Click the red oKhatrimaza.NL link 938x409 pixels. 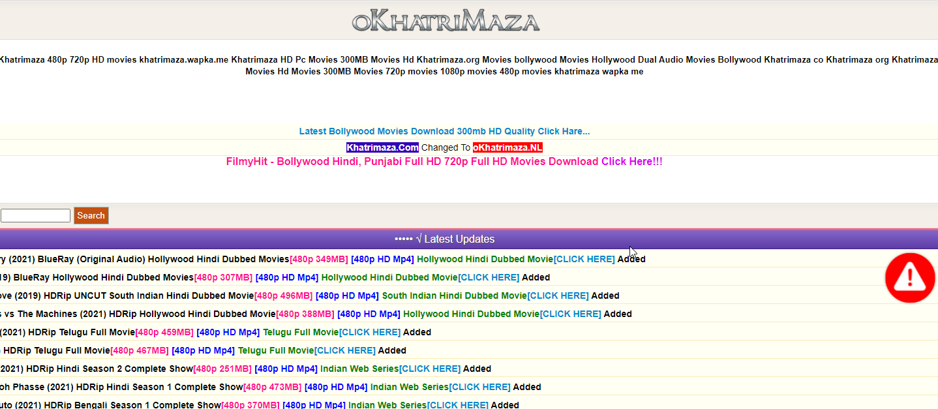click(507, 147)
